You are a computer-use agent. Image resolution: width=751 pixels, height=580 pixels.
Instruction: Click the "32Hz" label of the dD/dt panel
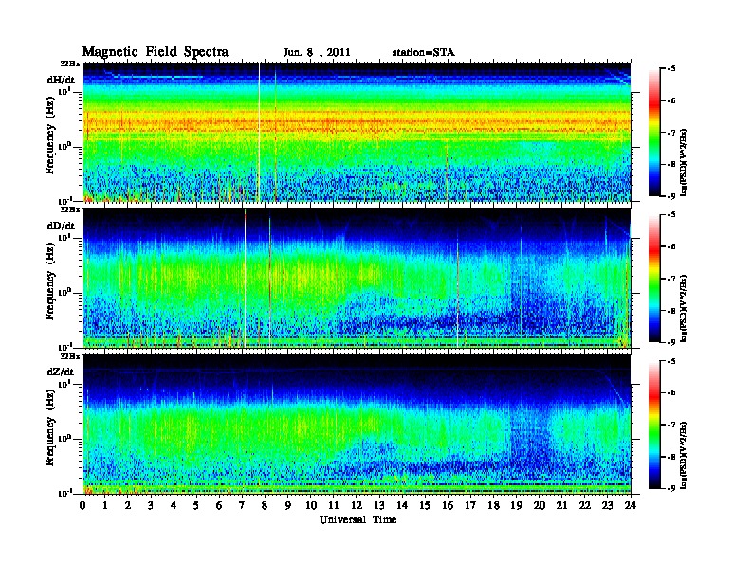point(70,209)
